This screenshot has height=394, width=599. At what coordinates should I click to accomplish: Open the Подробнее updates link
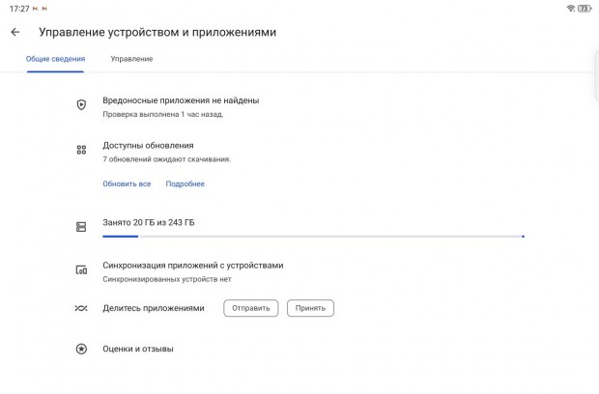[x=185, y=183]
